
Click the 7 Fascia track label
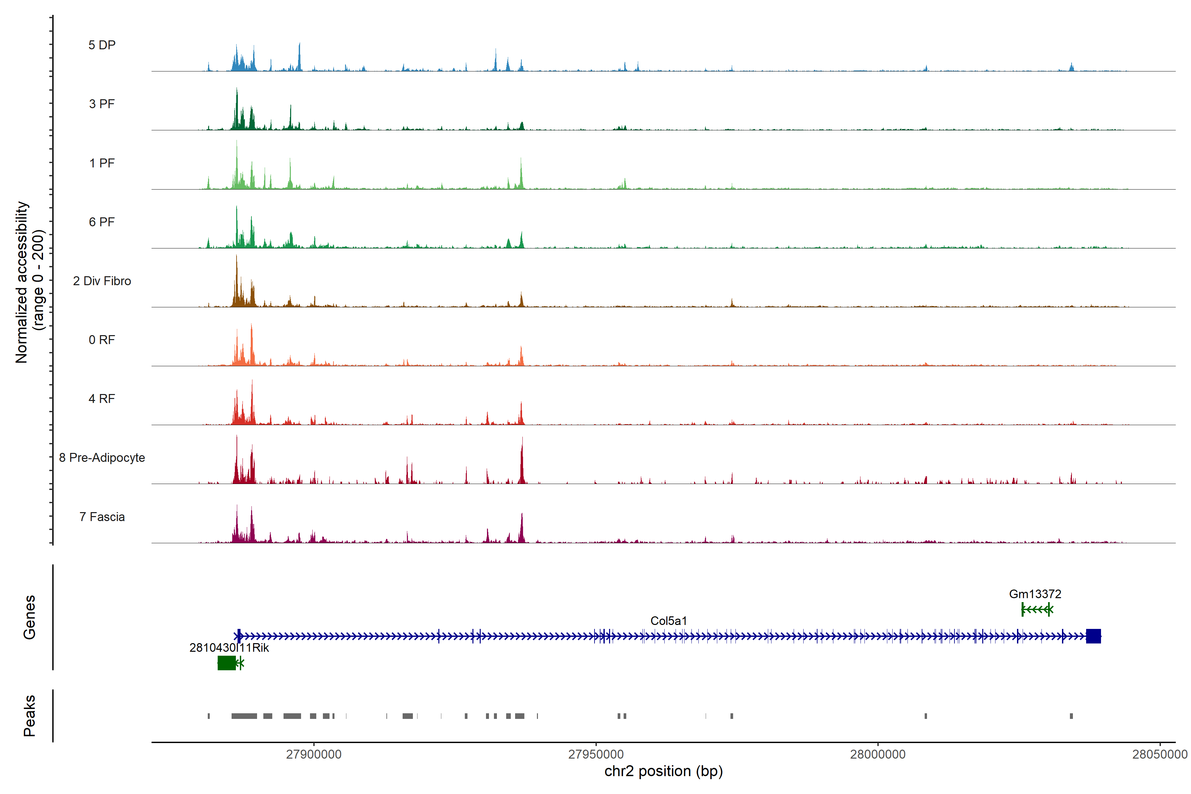102,516
